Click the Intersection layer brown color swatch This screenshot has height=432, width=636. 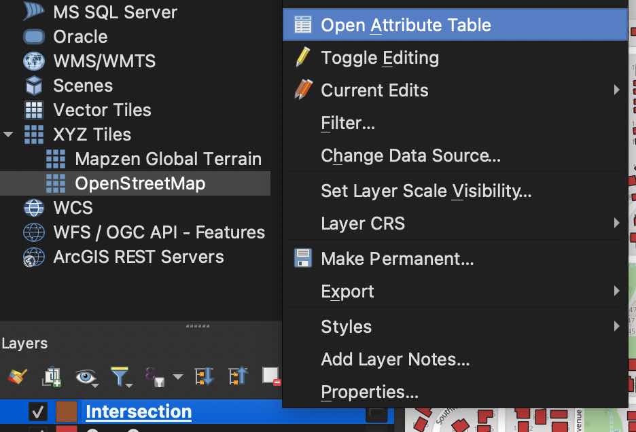pyautogui.click(x=67, y=412)
